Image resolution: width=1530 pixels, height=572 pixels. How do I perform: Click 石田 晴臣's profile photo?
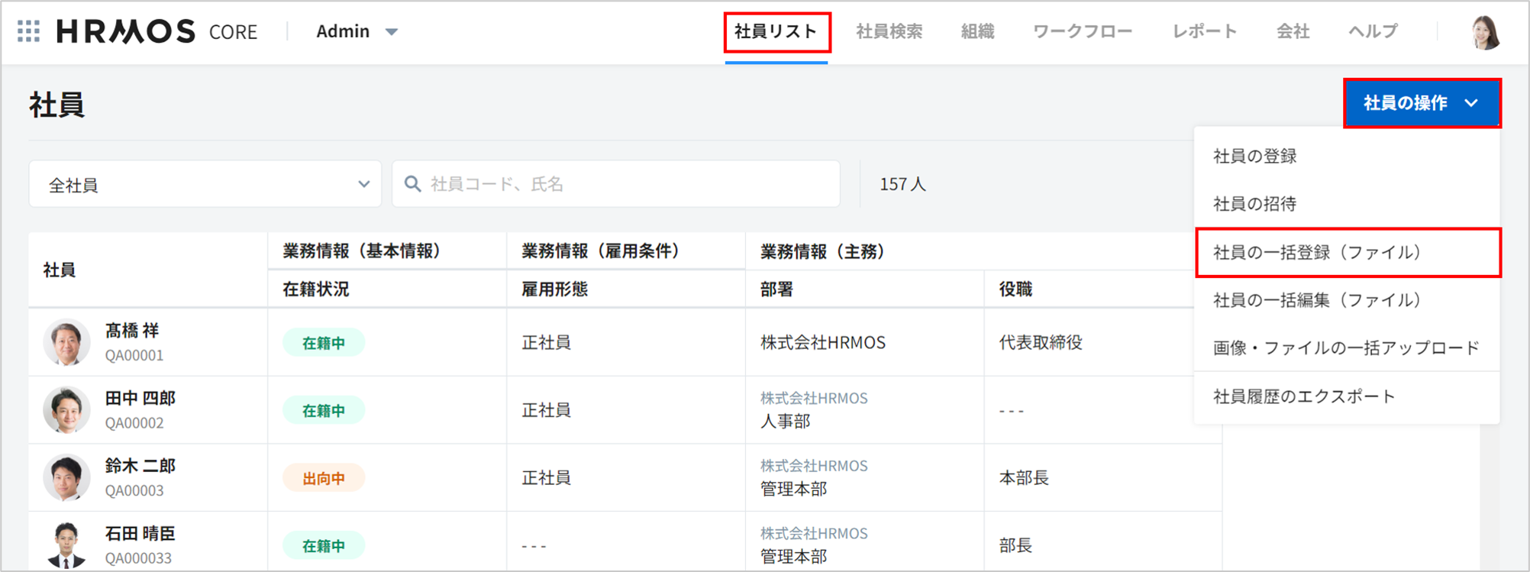point(66,545)
